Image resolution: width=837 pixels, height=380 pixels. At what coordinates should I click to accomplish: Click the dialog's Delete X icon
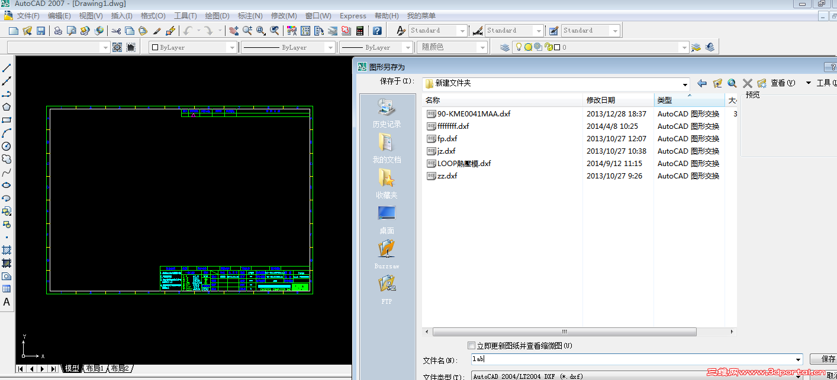tap(748, 83)
